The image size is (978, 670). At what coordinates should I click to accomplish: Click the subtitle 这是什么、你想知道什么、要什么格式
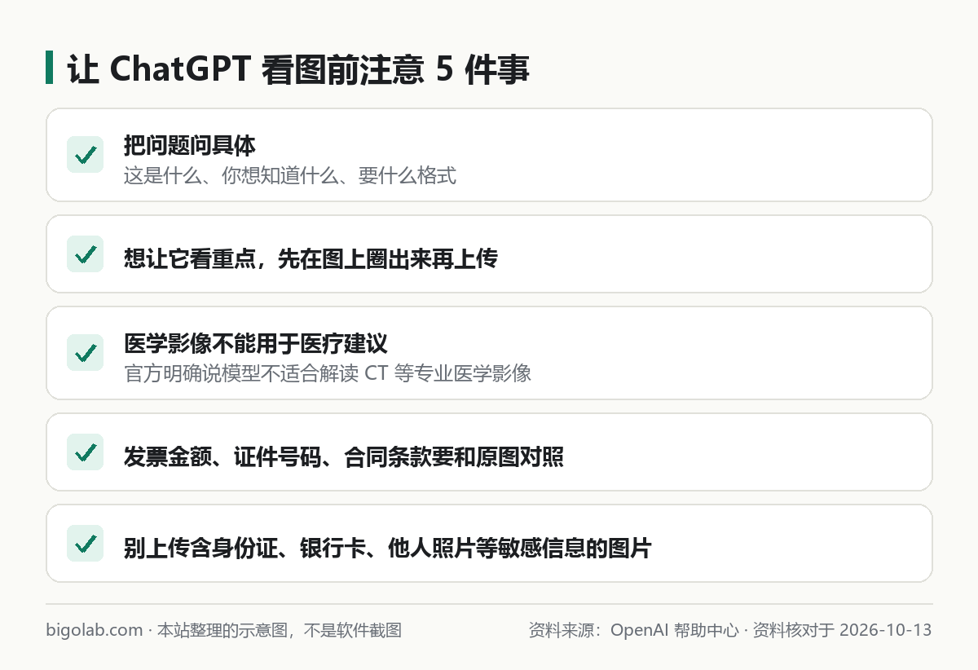(x=290, y=175)
